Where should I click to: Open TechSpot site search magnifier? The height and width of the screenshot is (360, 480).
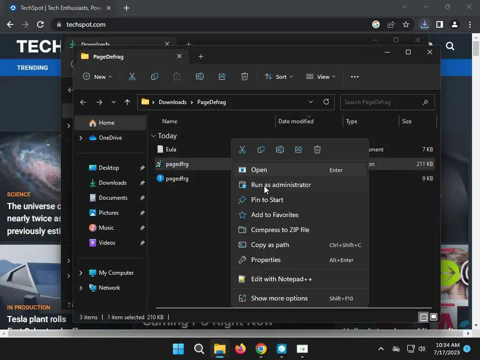pyautogui.click(x=450, y=46)
